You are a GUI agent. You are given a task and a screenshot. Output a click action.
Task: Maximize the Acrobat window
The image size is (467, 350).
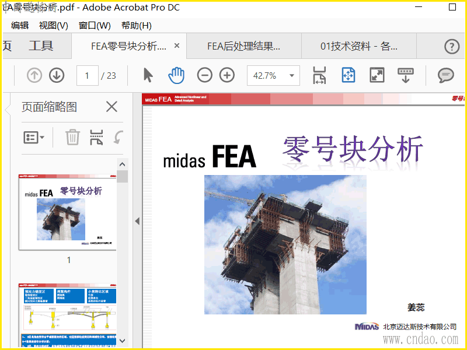pyautogui.click(x=452, y=7)
